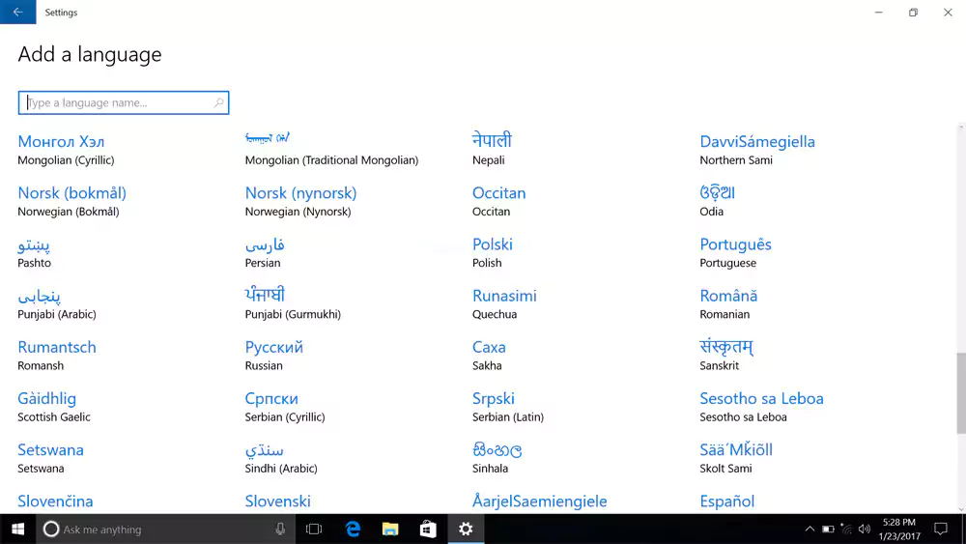This screenshot has width=966, height=544.
Task: Click the magnifier icon in language search box
Action: [219, 102]
